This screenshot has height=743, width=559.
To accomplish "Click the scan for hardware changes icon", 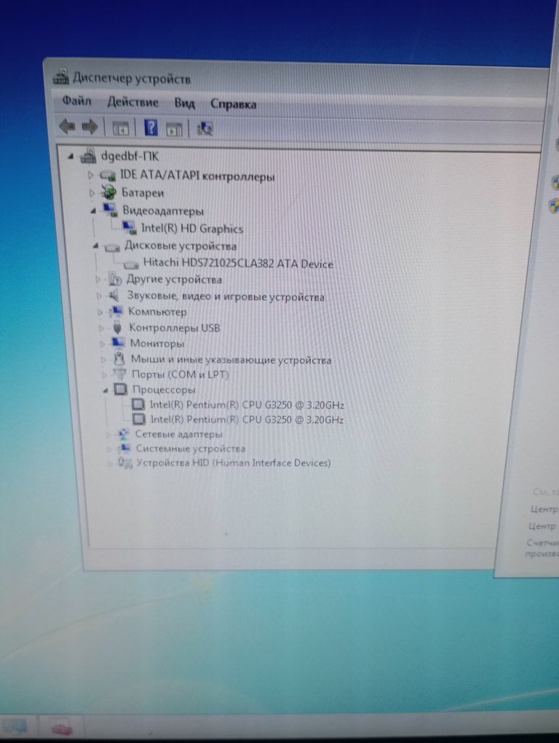I will pyautogui.click(x=205, y=128).
